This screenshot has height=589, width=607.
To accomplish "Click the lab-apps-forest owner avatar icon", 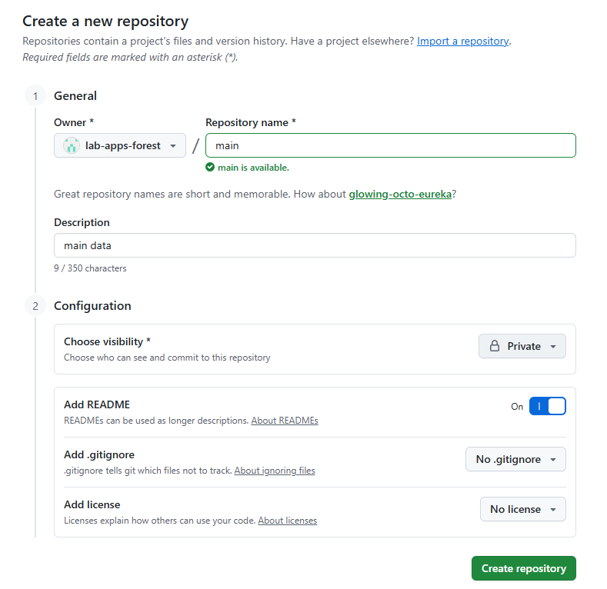I will click(x=72, y=145).
